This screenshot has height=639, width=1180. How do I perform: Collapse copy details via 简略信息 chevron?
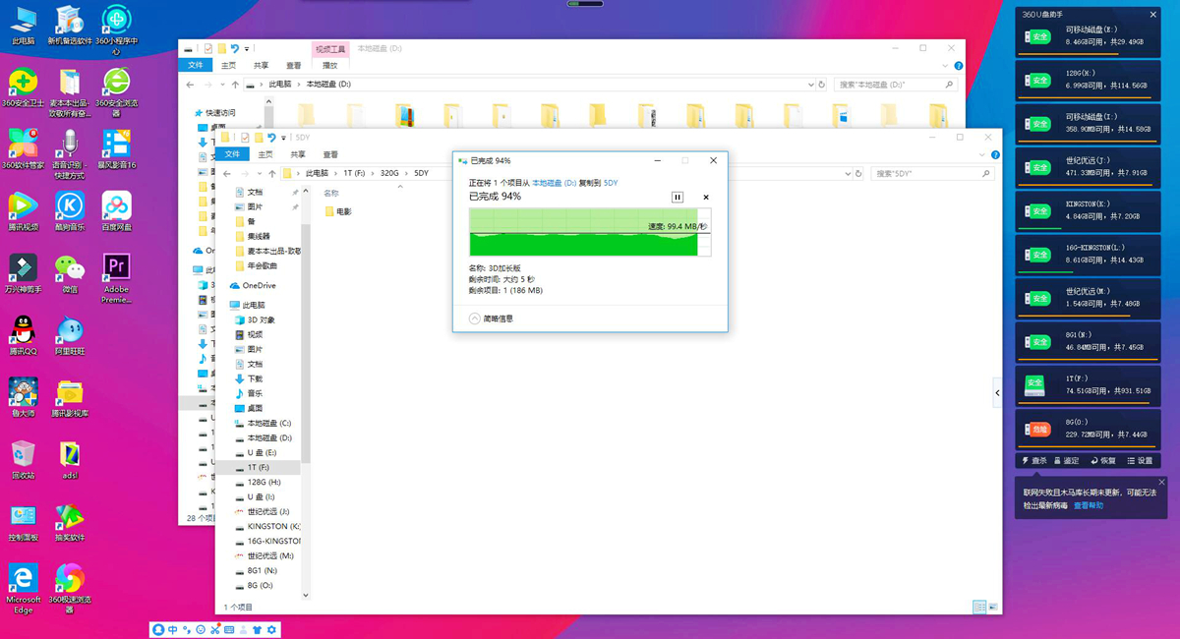475,319
